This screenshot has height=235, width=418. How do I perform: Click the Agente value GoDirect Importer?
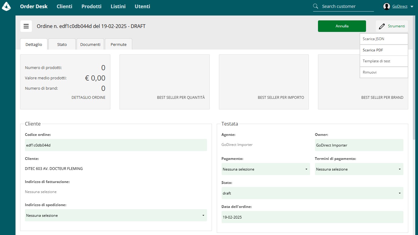237,145
